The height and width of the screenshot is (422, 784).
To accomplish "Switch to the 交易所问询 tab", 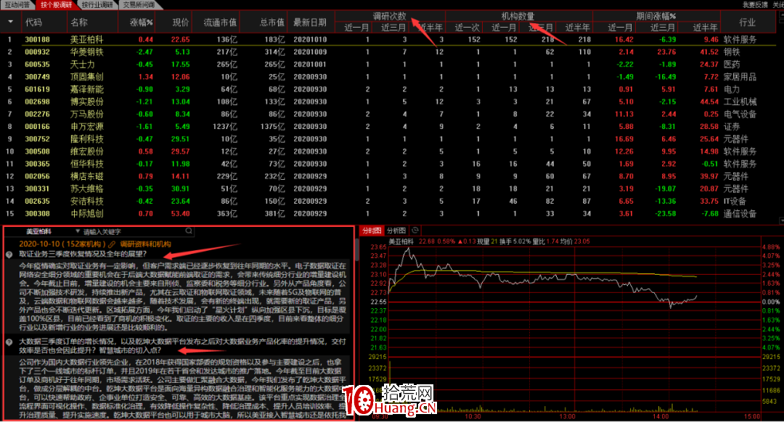I will 138,4.
